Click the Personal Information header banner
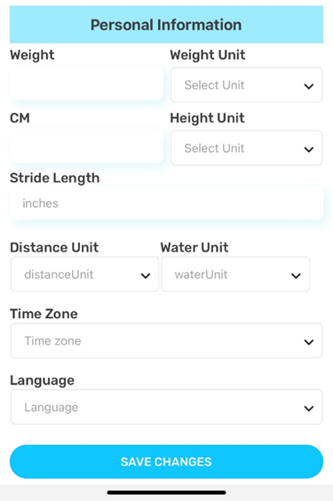Screen dimensions: 333x501 tap(166, 25)
